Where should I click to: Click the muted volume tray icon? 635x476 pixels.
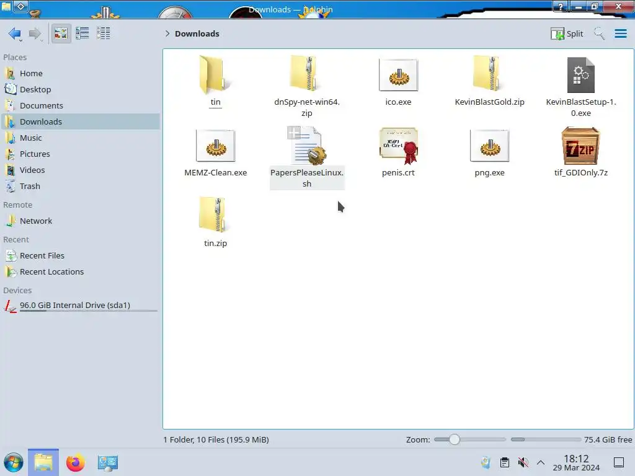click(x=523, y=462)
